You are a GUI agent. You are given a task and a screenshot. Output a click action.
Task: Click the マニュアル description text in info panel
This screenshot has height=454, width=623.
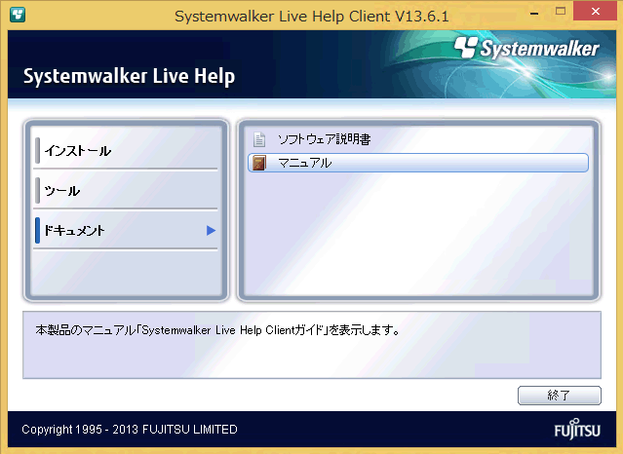click(217, 330)
